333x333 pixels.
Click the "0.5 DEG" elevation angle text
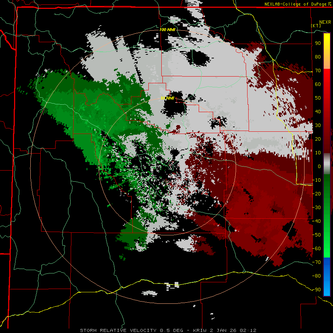[x=171, y=330]
